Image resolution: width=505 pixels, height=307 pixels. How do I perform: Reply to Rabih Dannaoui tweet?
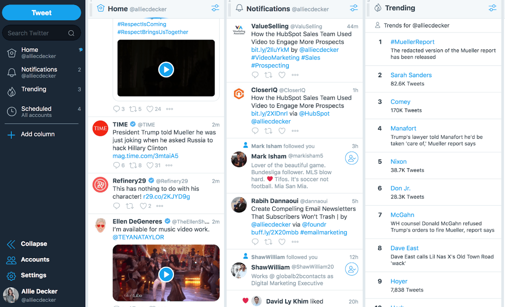(x=255, y=242)
